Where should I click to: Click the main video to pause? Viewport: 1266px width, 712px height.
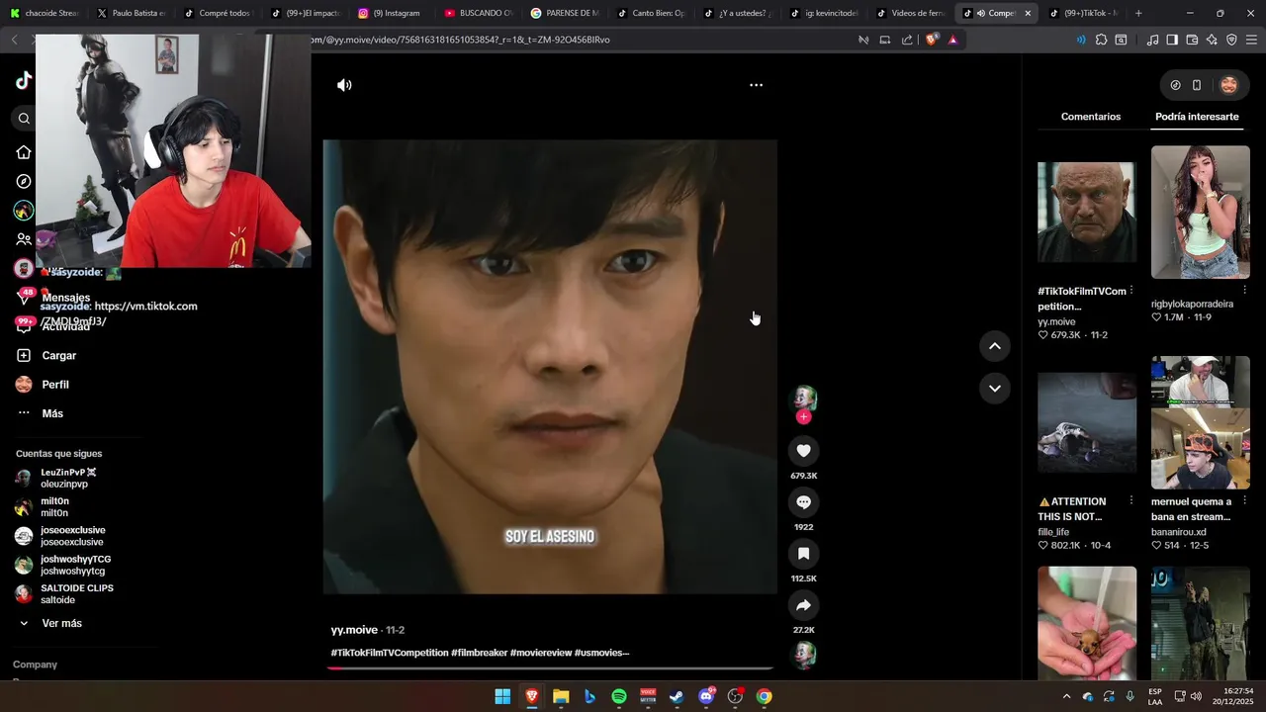point(550,367)
